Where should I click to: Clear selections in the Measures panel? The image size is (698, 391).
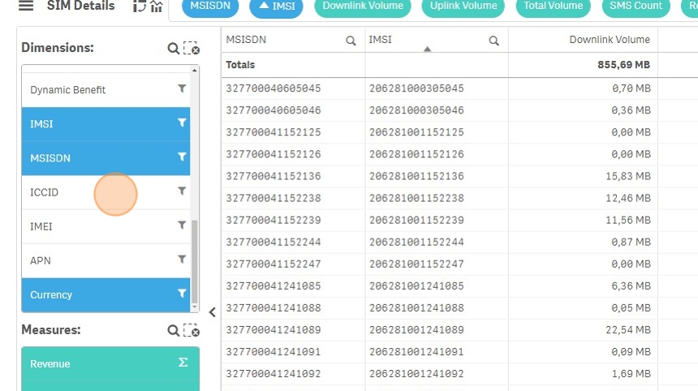pos(192,330)
